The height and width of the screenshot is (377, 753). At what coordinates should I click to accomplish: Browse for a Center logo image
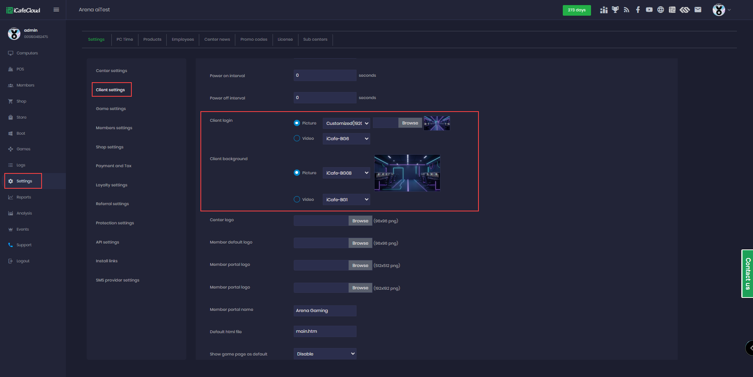[x=360, y=220]
